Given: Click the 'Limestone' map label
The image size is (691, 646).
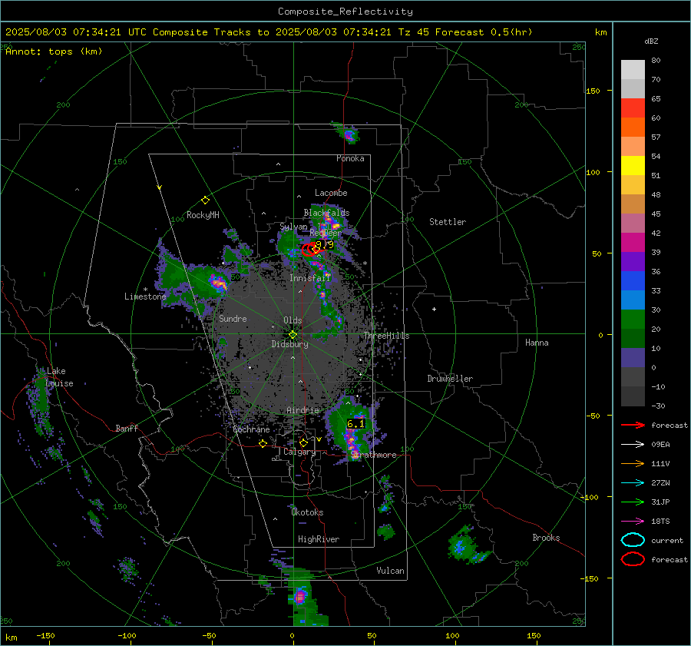Looking at the screenshot, I should coord(145,296).
